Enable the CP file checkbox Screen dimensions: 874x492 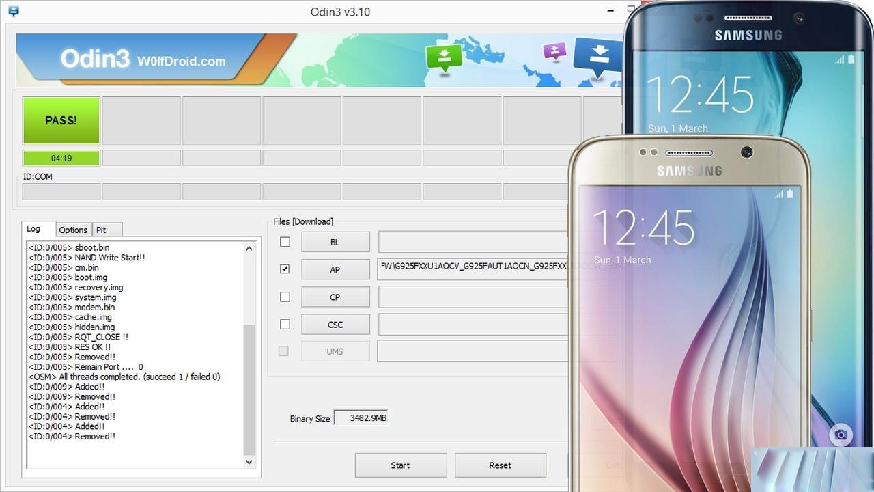tap(285, 297)
